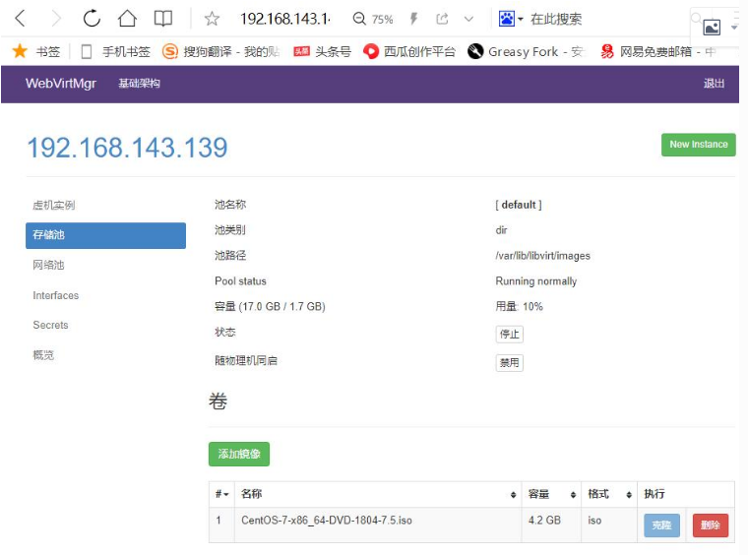Screen dimensions: 748x555
Task: Click the share page icon
Action: pos(442,19)
